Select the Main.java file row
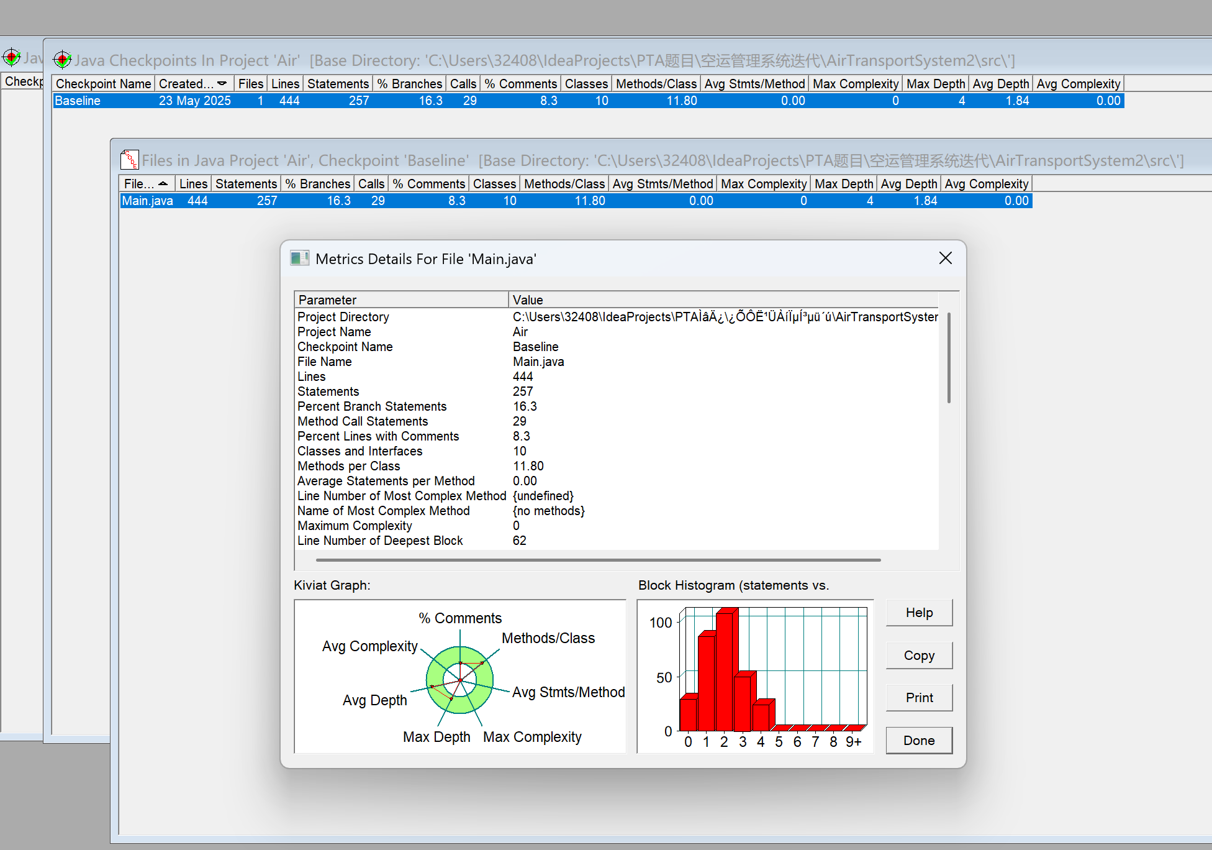1212x850 pixels. (147, 201)
